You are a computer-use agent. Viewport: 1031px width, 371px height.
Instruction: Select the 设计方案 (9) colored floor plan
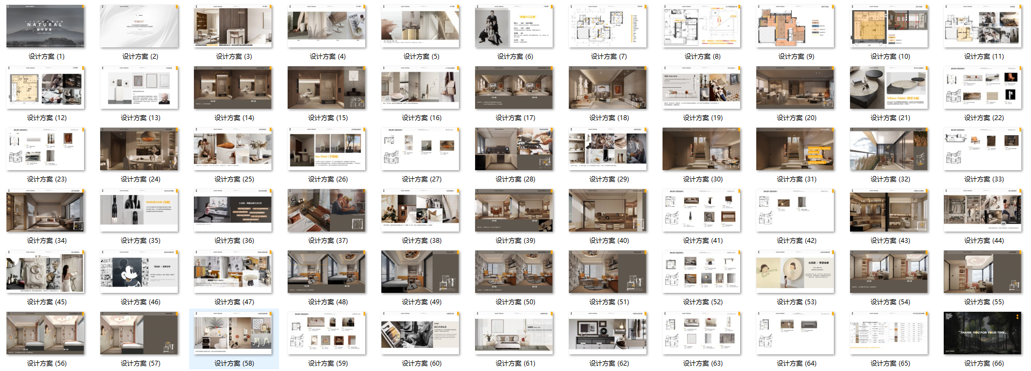click(x=795, y=26)
